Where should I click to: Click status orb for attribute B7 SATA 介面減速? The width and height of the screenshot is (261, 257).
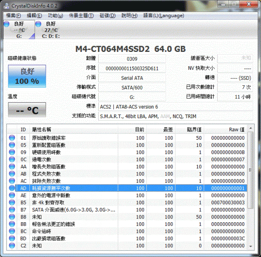(12, 210)
